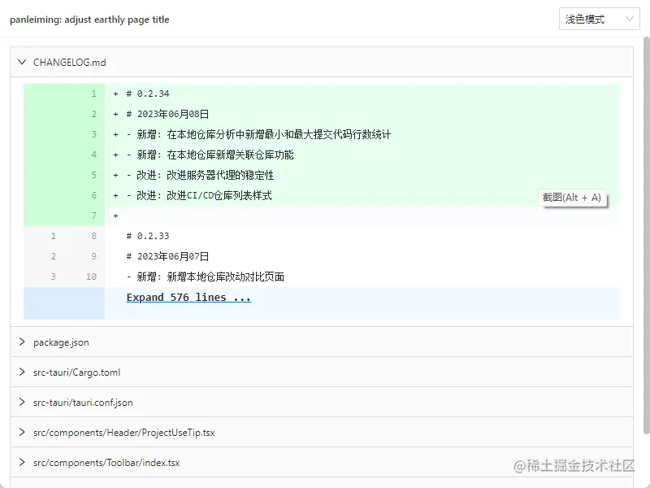Collapse the CHANGELOG.md file section
The height and width of the screenshot is (488, 650).
[22, 63]
